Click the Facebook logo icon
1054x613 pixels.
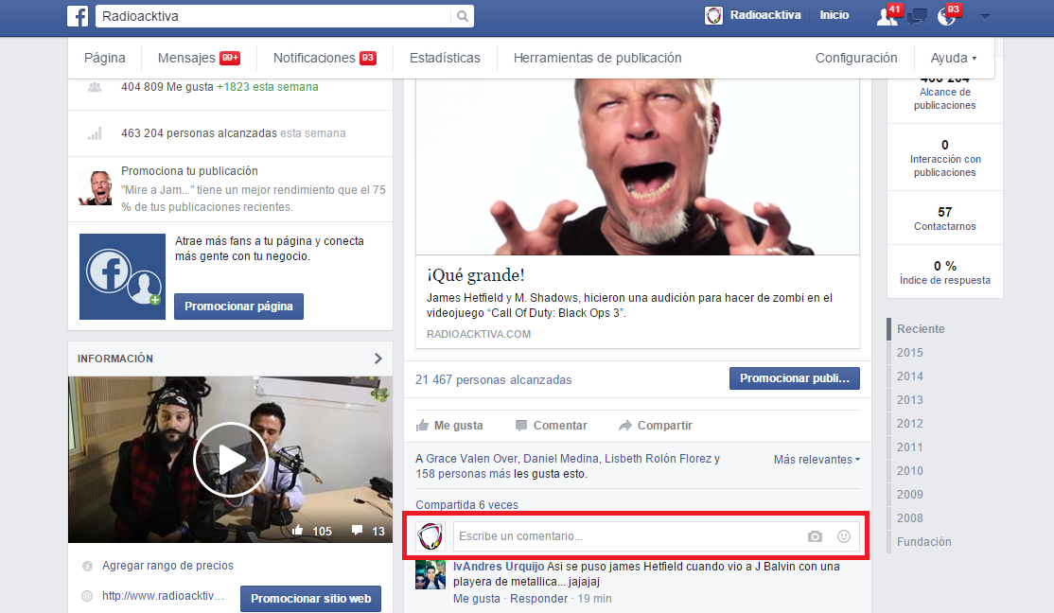[x=78, y=16]
